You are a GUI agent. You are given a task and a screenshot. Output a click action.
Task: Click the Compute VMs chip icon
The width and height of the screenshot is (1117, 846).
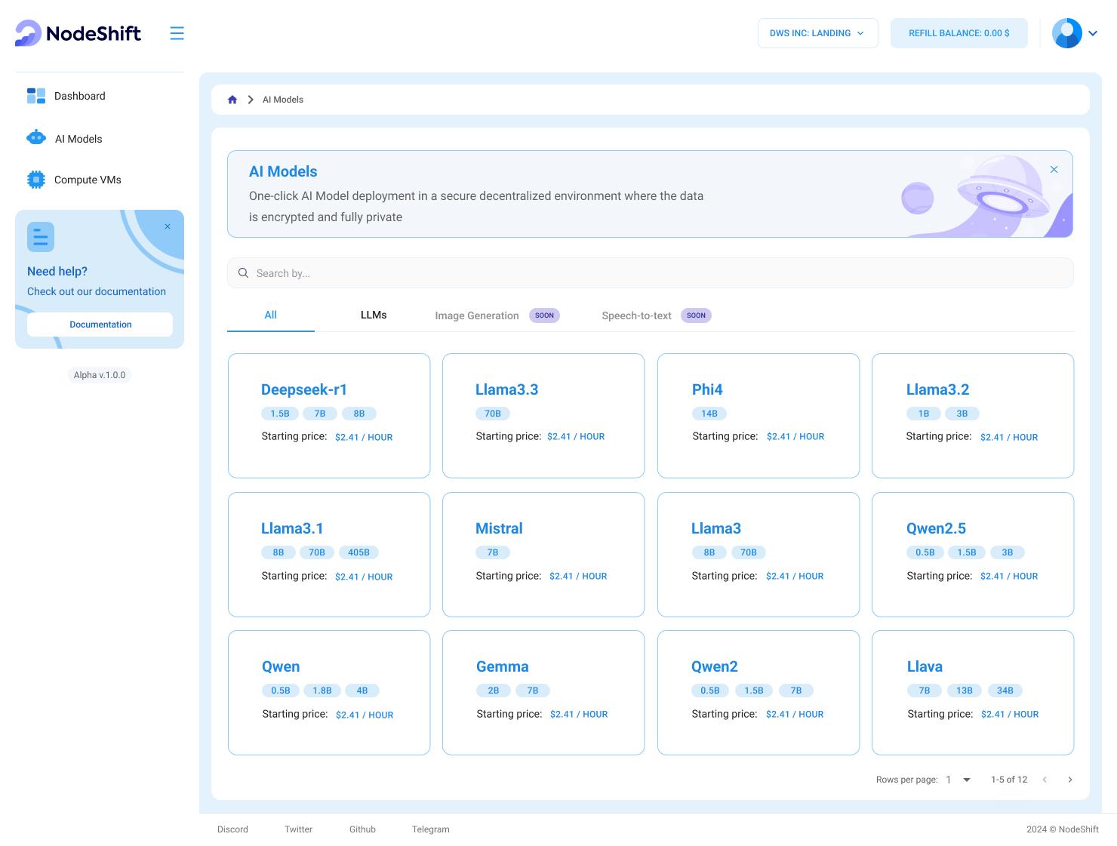[x=36, y=179]
